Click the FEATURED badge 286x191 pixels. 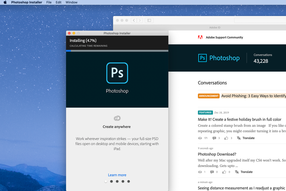(205, 112)
